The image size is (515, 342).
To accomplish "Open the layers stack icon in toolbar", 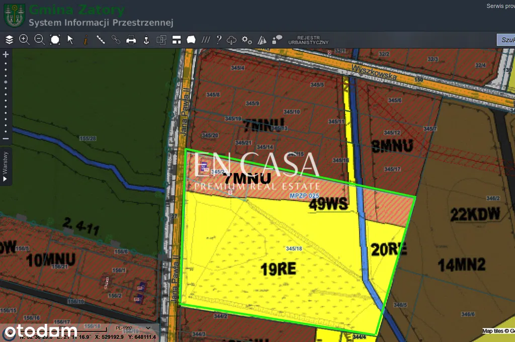I will tap(9, 40).
